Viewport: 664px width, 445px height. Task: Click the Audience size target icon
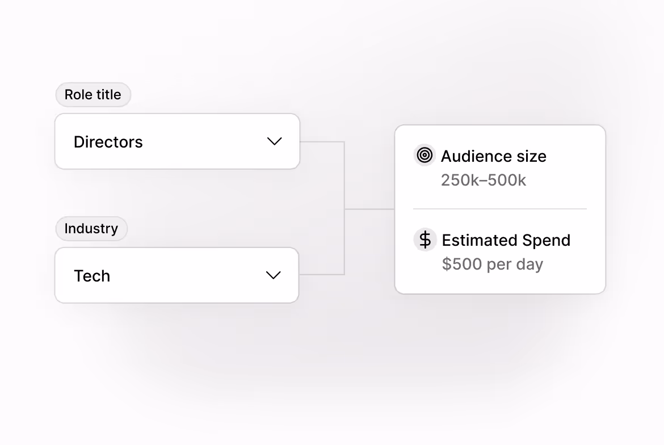coord(425,155)
